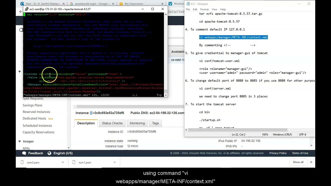Switch to the Monitoring tab

pos(137,123)
